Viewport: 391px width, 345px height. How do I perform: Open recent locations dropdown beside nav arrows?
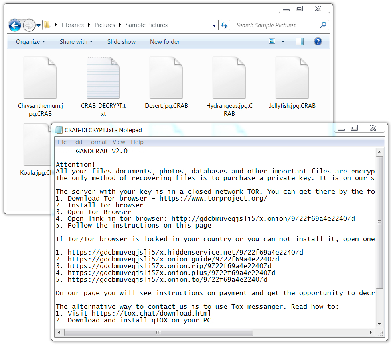pos(38,25)
